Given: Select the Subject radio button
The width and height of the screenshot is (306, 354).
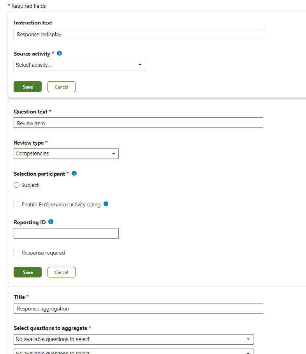Looking at the screenshot, I should coord(17,185).
